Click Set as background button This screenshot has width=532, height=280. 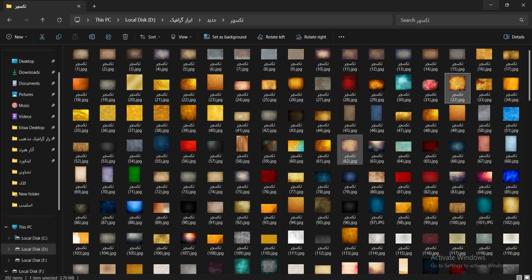tap(225, 37)
